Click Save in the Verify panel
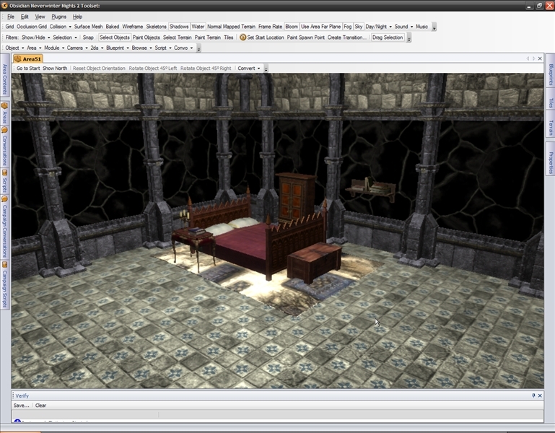The width and height of the screenshot is (555, 433). point(21,406)
